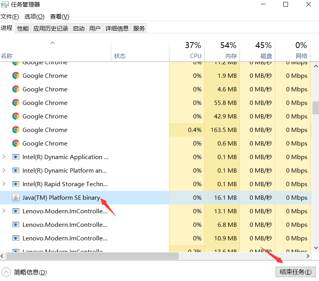Select the Intel(R) Rapid Storage Techn... name
The height and width of the screenshot is (281, 319).
pyautogui.click(x=65, y=184)
